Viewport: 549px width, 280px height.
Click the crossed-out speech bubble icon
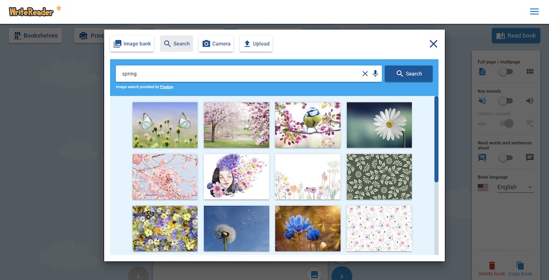(482, 158)
